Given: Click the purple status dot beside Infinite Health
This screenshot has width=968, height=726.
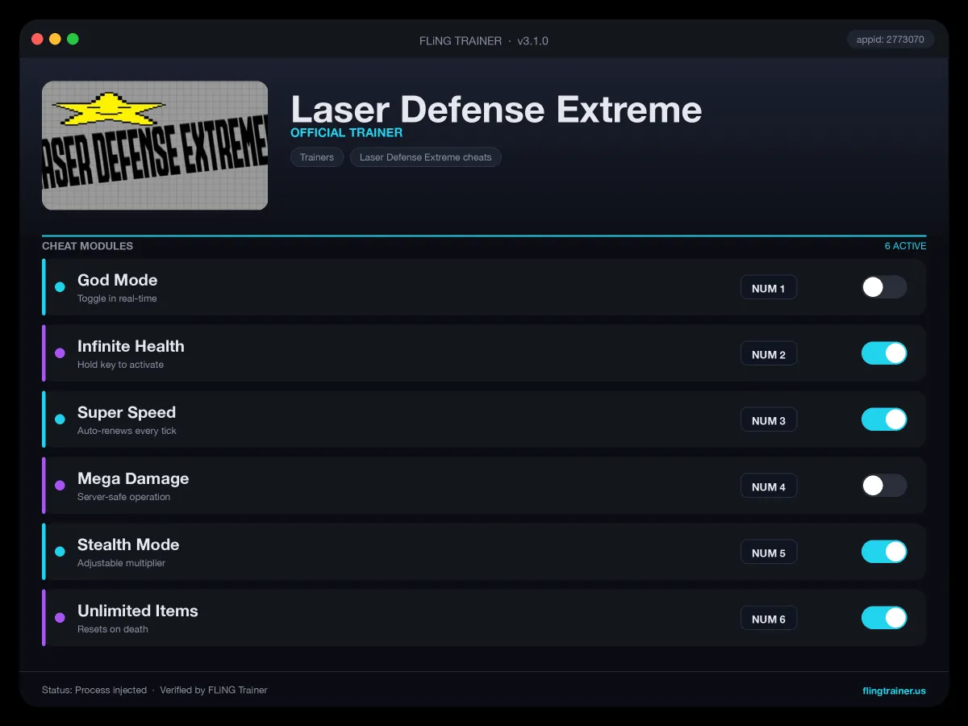Looking at the screenshot, I should (x=60, y=353).
